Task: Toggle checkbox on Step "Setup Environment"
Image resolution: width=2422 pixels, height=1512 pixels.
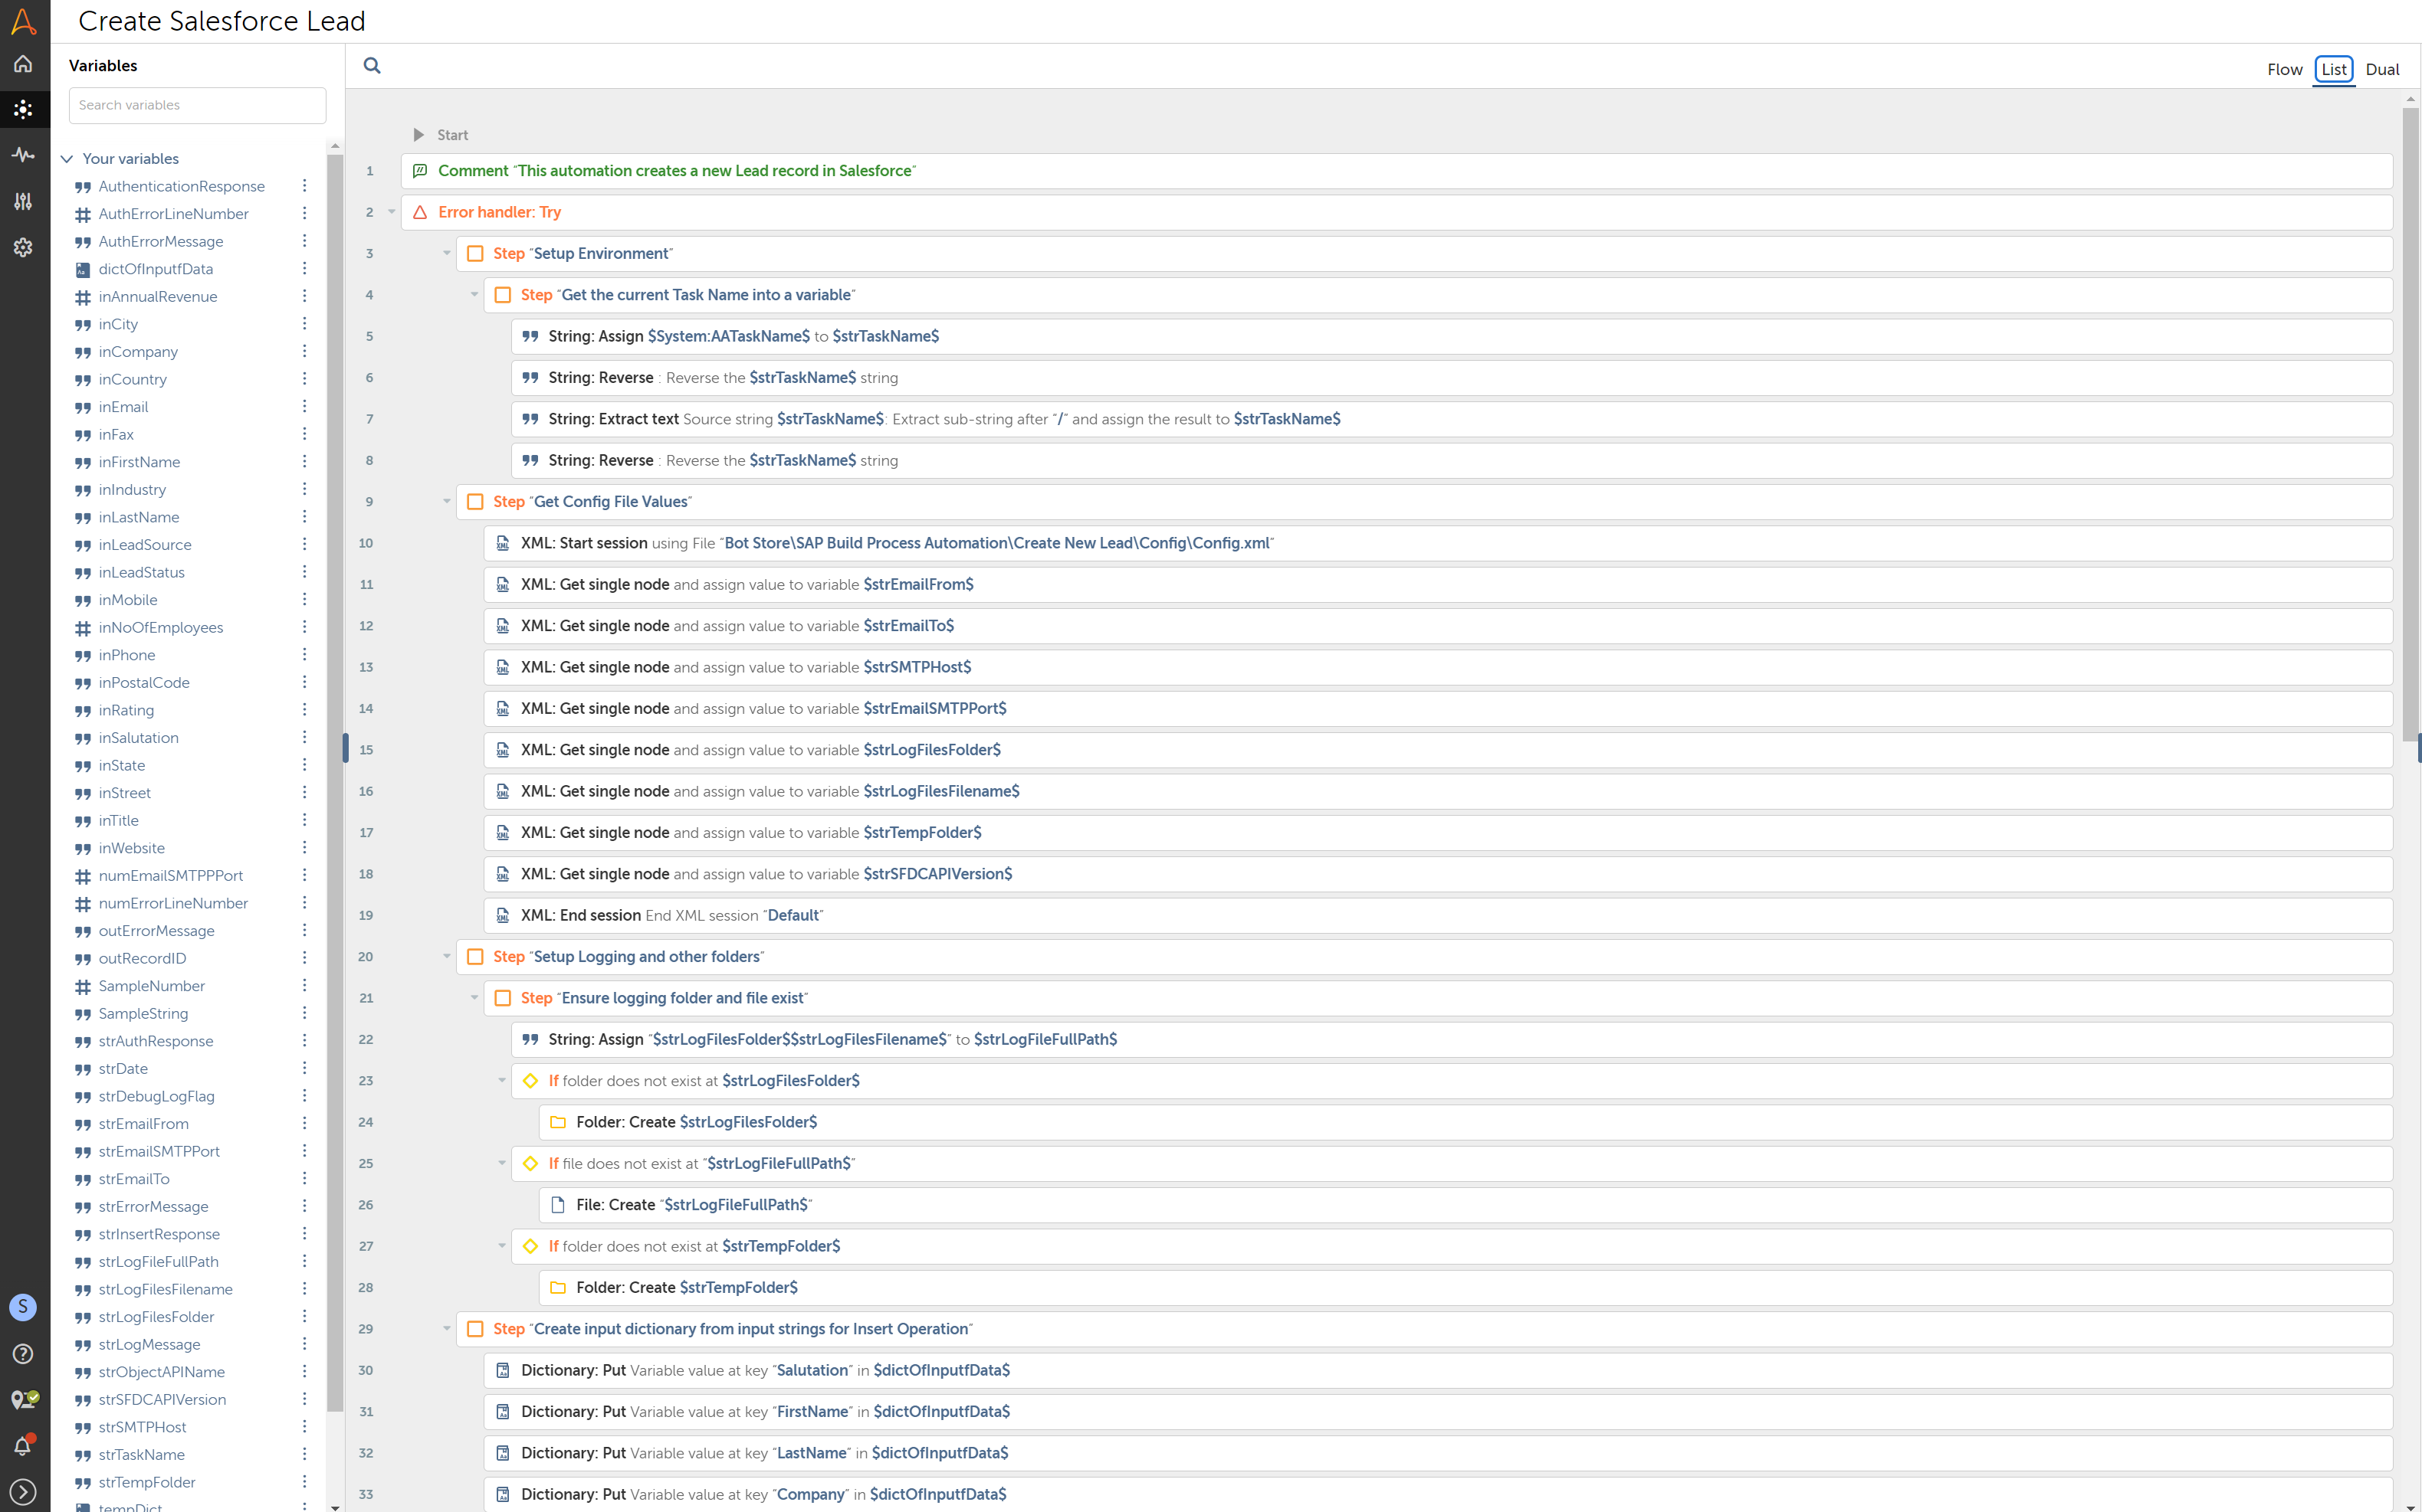Action: pos(476,254)
